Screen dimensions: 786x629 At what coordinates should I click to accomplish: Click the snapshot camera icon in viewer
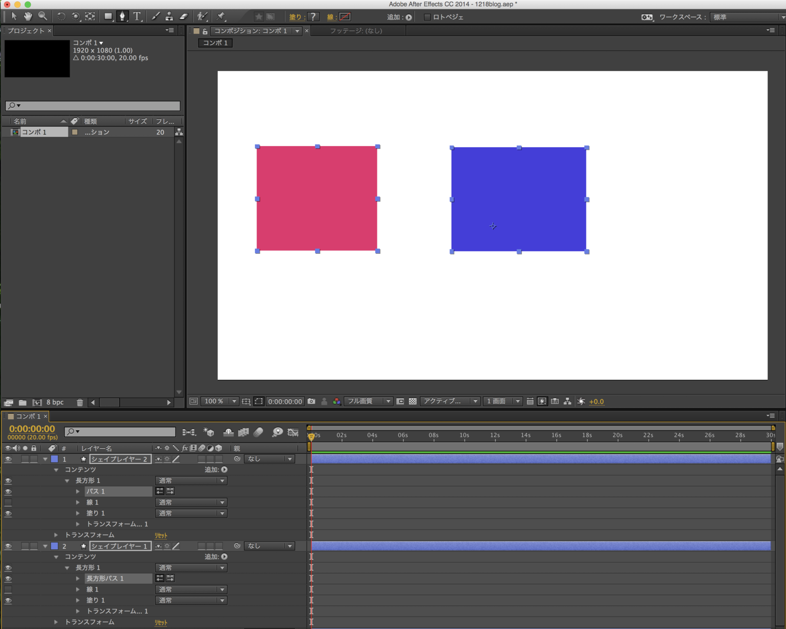point(312,401)
